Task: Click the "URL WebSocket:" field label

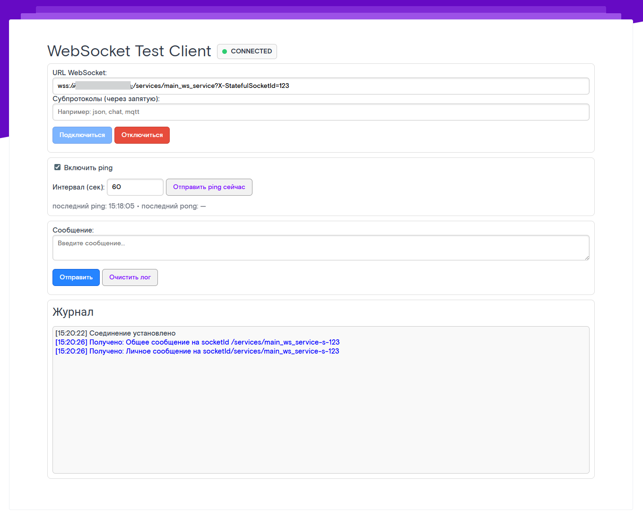Action: pyautogui.click(x=79, y=73)
